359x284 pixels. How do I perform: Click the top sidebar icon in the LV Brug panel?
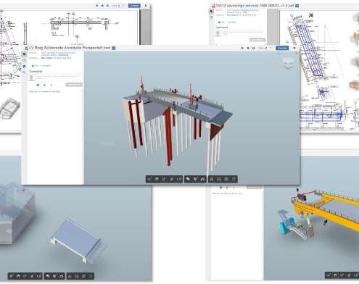[24, 54]
